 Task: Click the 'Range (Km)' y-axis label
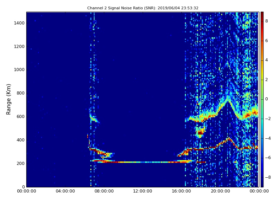(x=8, y=99)
